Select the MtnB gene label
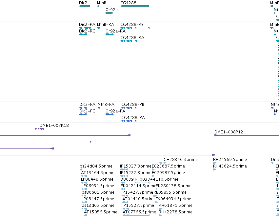The image size is (279, 217). (102, 3)
